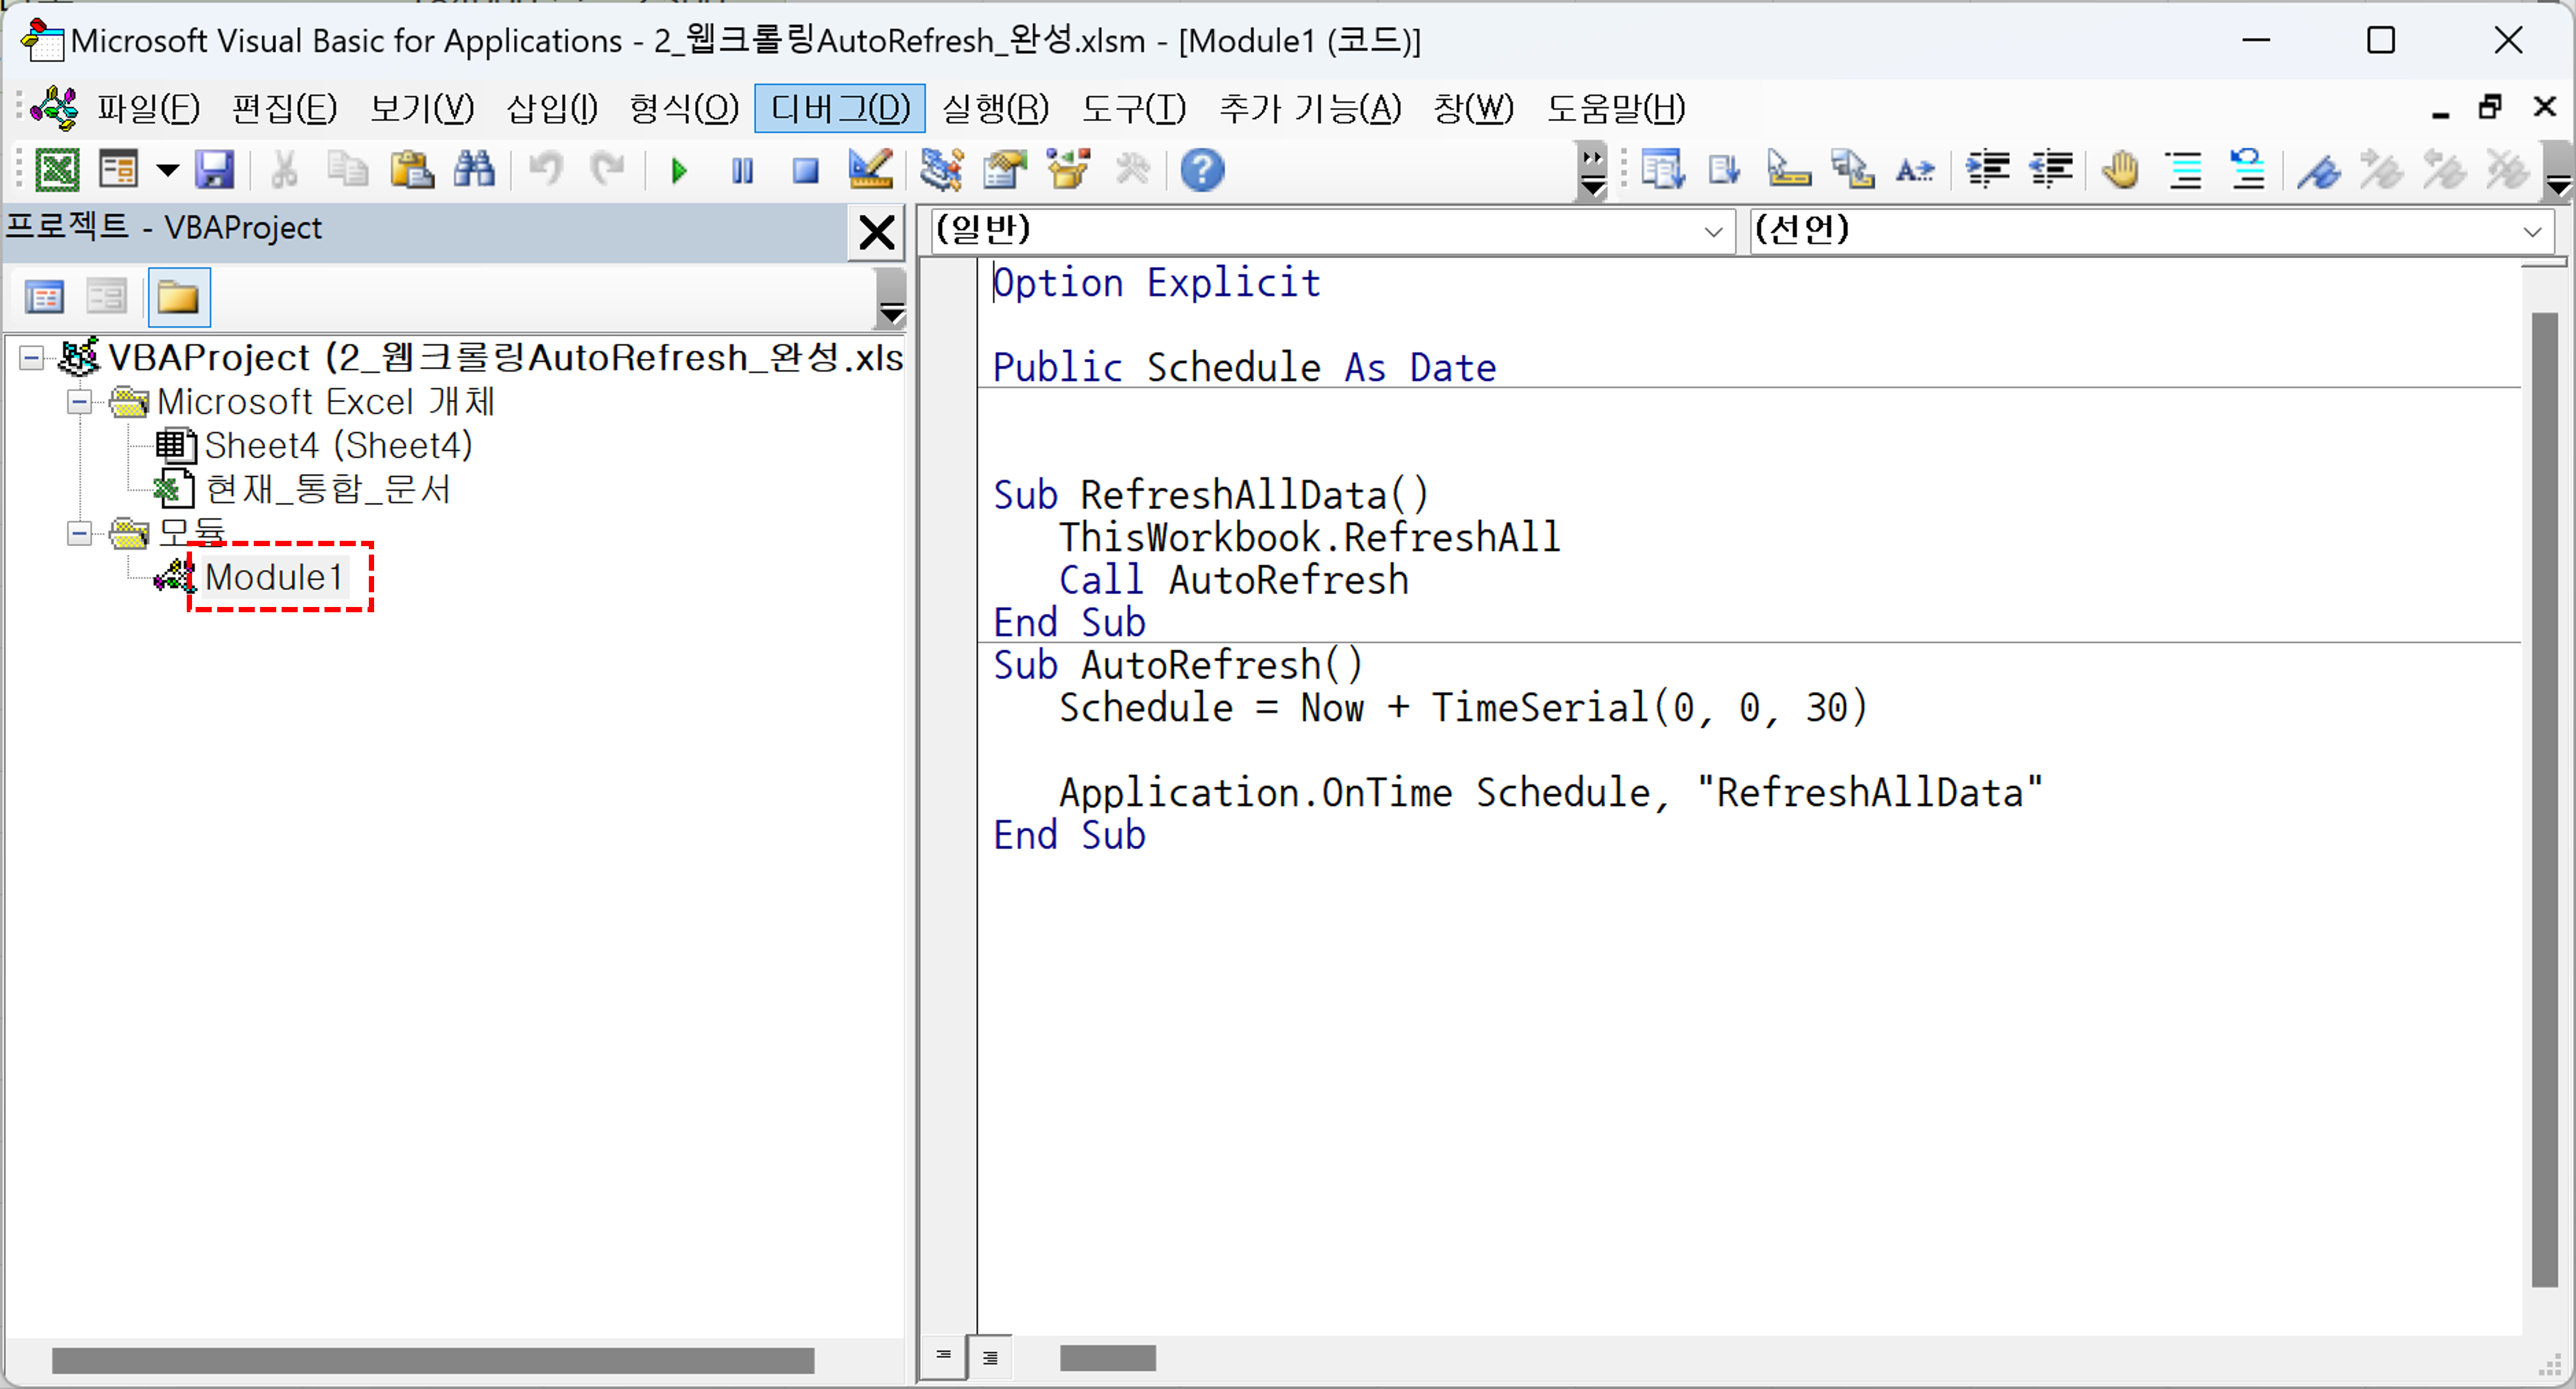Click the code window horizontal scrollbar thumb
Screen dimensions: 2576x1389
(x=1107, y=1358)
